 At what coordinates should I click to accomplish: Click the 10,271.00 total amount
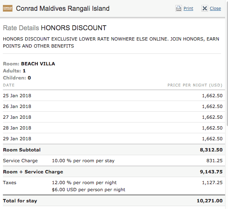[210, 201]
